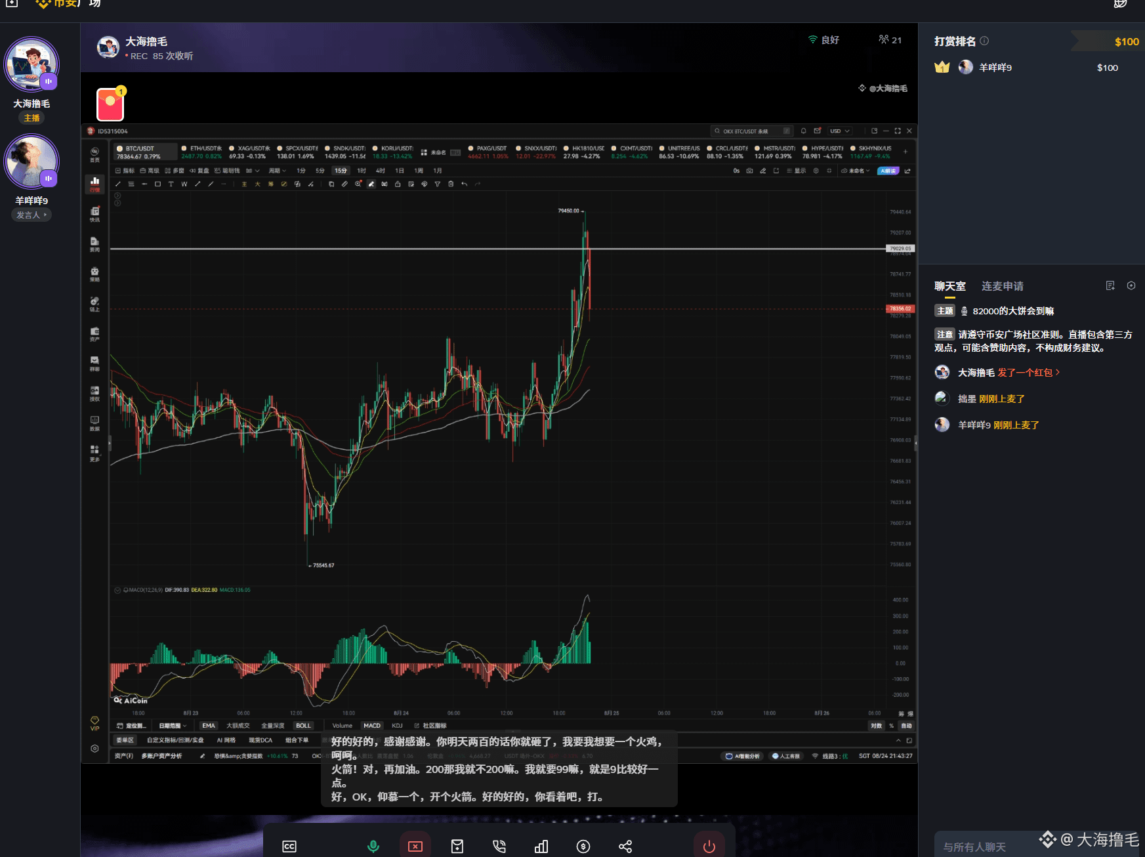Open the filter funnel icon
The width and height of the screenshot is (1145, 857).
(438, 184)
